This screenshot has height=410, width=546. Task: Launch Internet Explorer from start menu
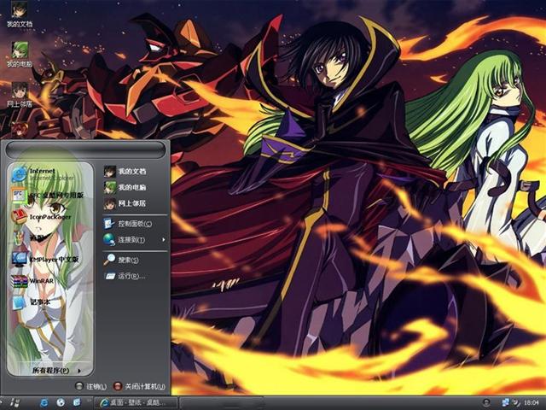44,174
